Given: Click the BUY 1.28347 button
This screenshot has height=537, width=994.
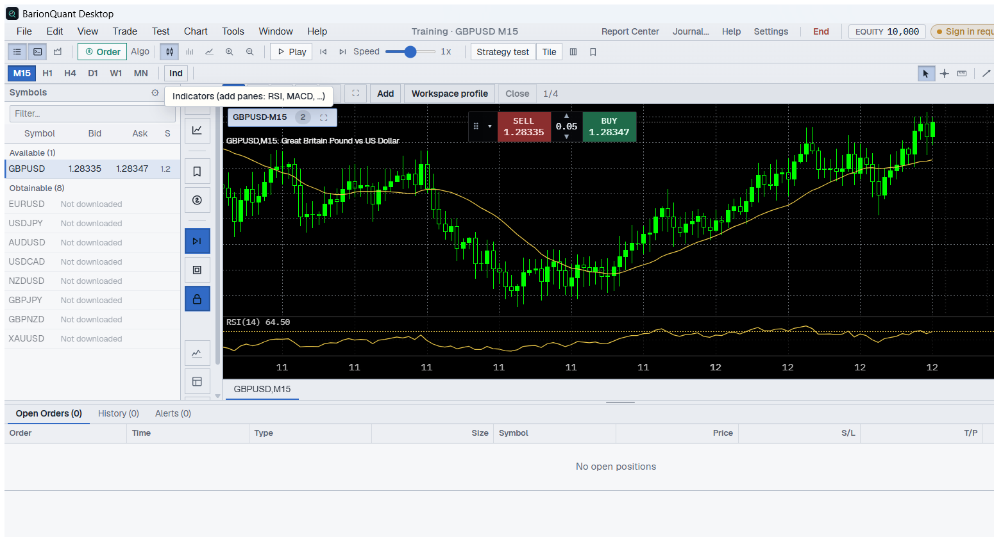Looking at the screenshot, I should tap(609, 127).
